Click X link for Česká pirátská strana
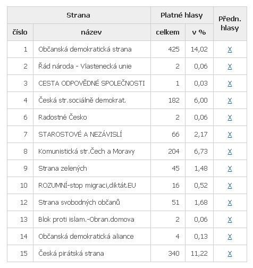This screenshot has width=253, height=268. [x=230, y=254]
